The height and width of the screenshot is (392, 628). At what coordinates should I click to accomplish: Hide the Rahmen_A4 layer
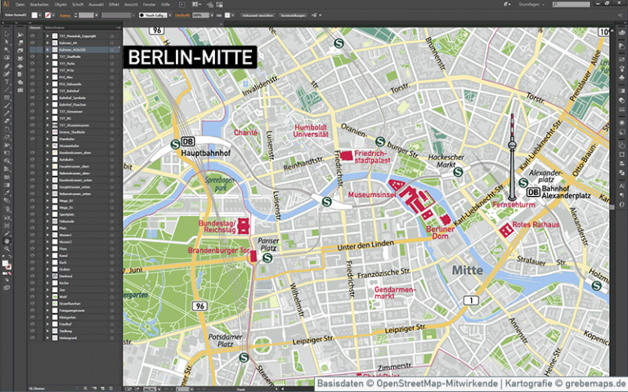(x=33, y=42)
